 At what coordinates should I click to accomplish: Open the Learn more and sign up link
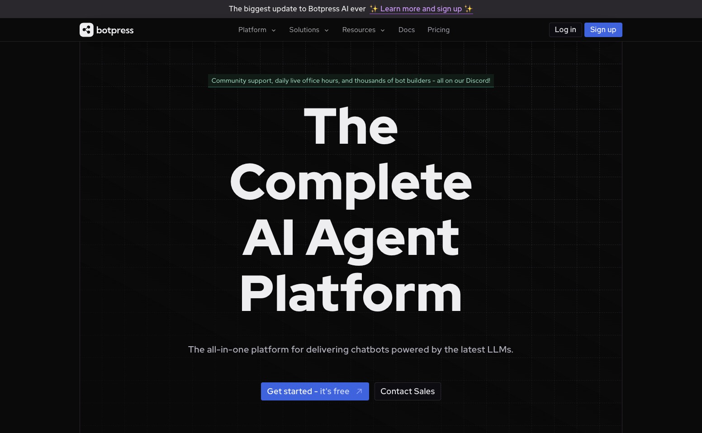pyautogui.click(x=421, y=9)
